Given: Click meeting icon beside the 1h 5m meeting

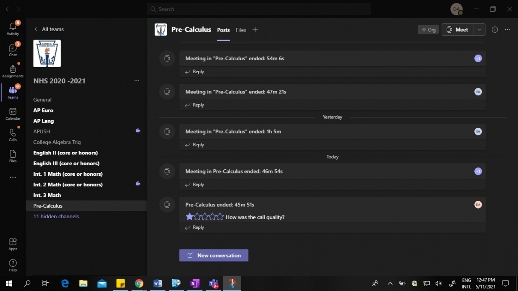Looking at the screenshot, I should (167, 131).
